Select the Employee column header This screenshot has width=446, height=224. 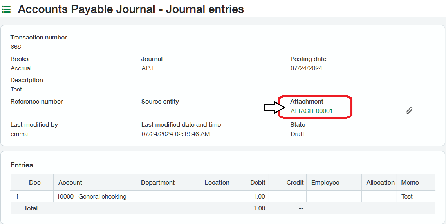click(x=325, y=183)
